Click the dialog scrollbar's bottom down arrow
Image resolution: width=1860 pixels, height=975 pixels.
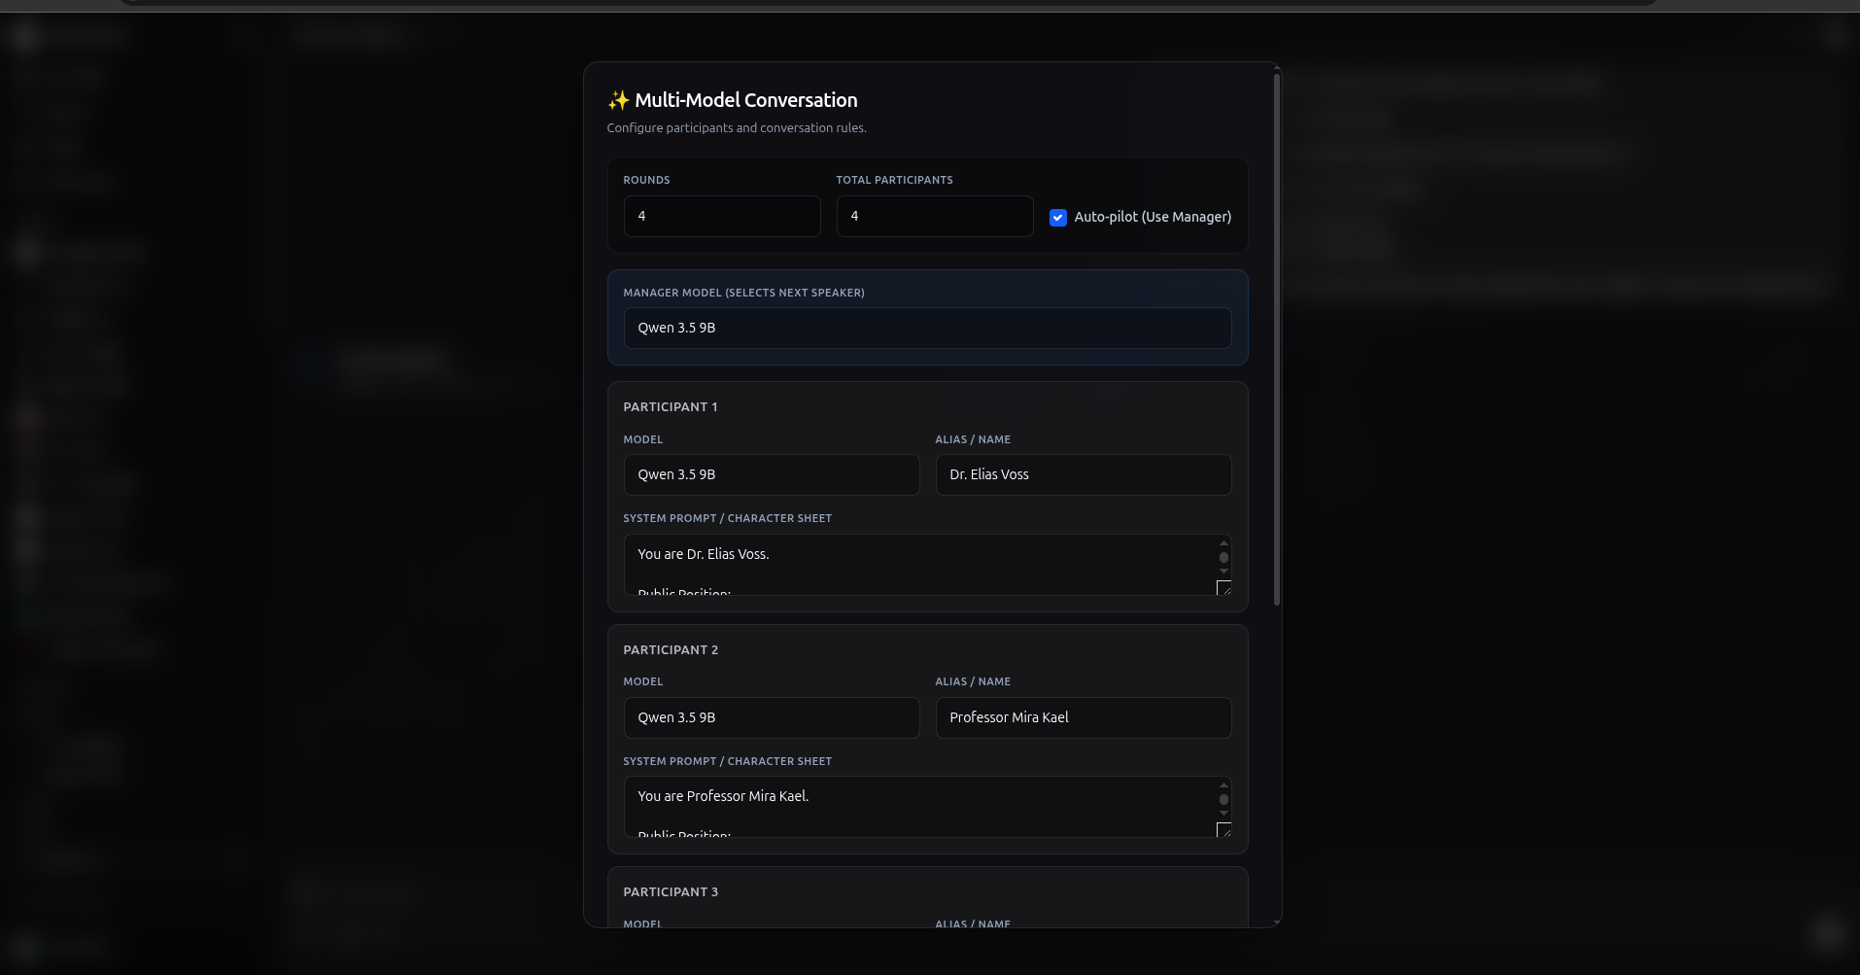tap(1276, 922)
